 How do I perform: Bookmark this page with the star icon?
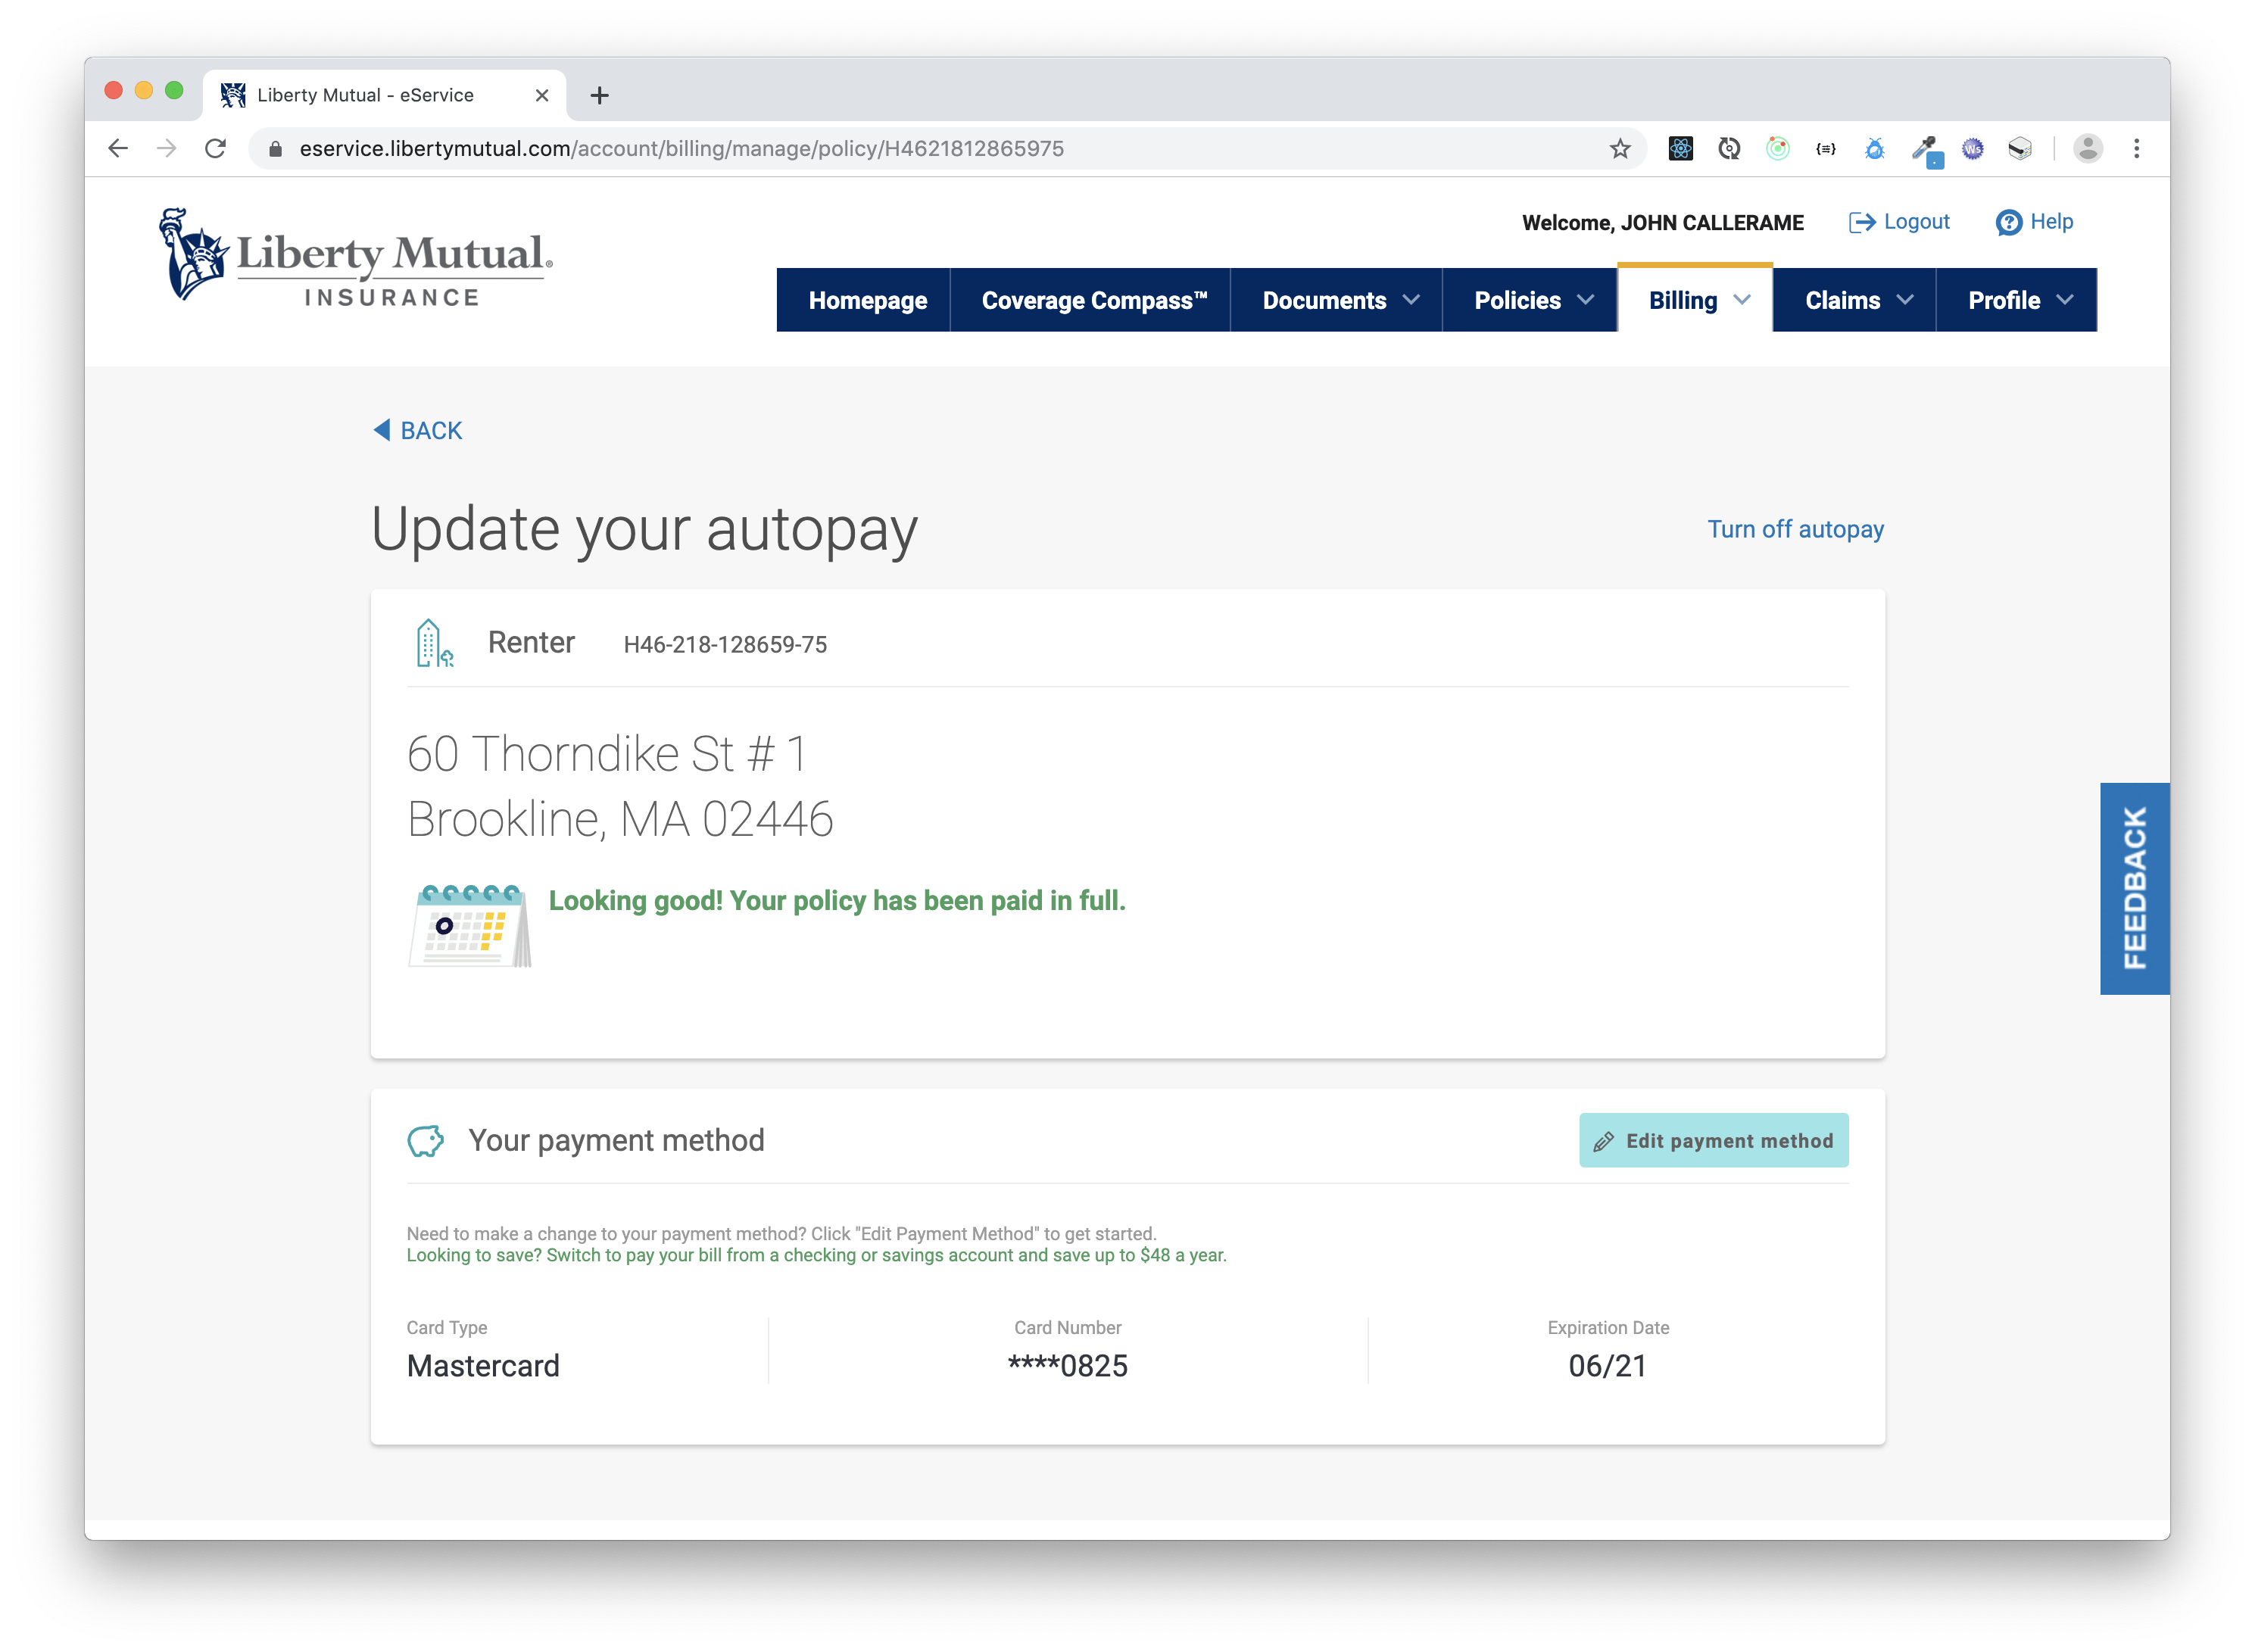click(1618, 148)
